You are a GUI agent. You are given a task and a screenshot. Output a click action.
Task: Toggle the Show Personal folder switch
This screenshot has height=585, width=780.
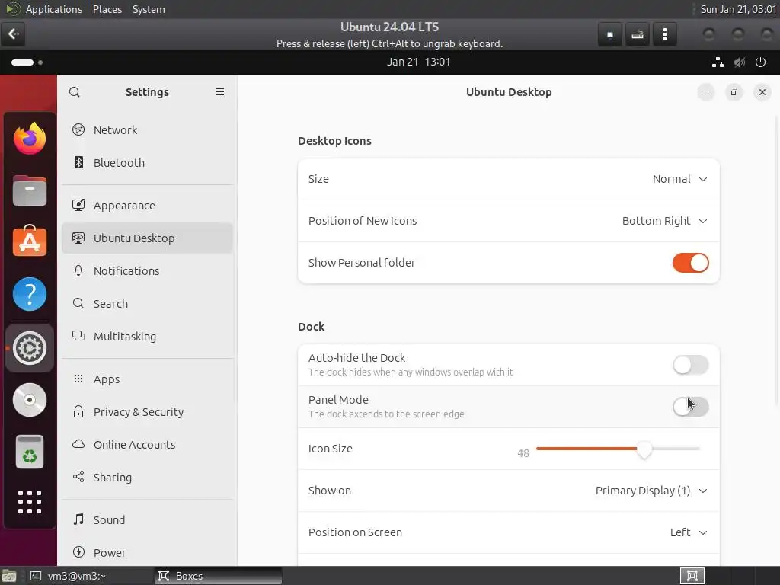(x=690, y=263)
